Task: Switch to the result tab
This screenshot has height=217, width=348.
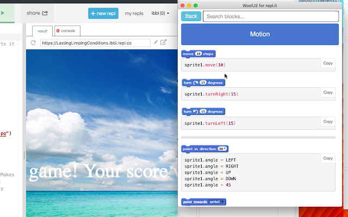Action: (42, 31)
